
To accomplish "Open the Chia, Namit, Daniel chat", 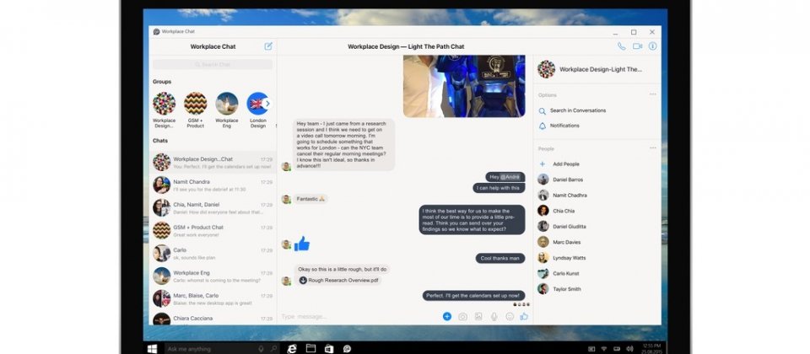I will coord(213,207).
